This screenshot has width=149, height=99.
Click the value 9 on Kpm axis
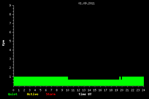coord(10,5)
